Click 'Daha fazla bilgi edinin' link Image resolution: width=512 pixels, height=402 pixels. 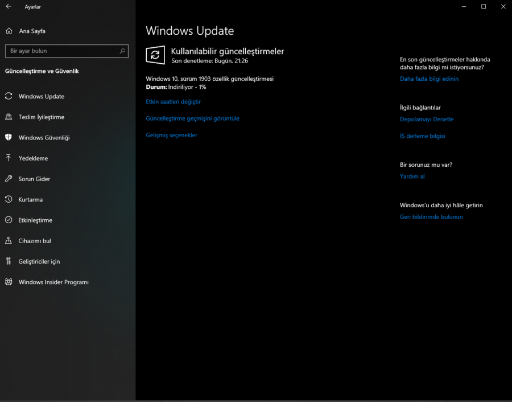pos(429,79)
